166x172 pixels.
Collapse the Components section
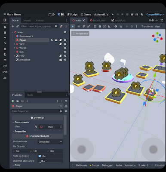[x=22, y=122]
